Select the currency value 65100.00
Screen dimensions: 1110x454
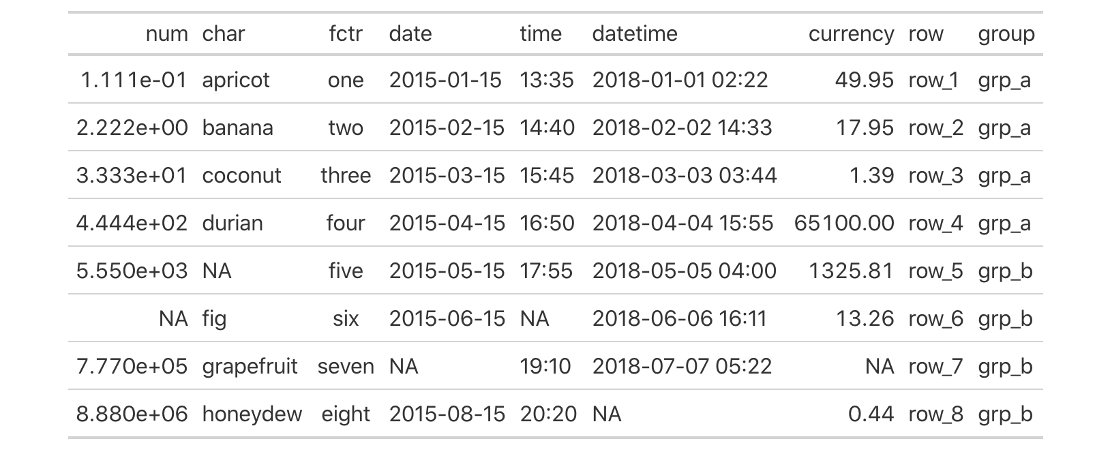pos(843,224)
